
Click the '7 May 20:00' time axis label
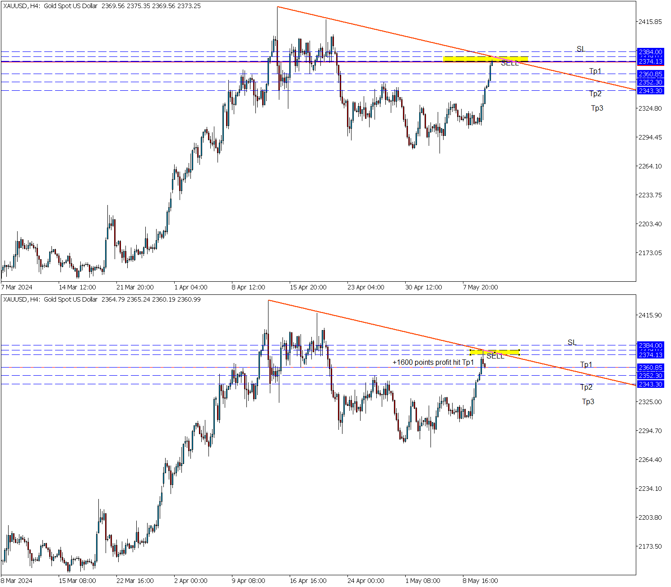coord(481,287)
